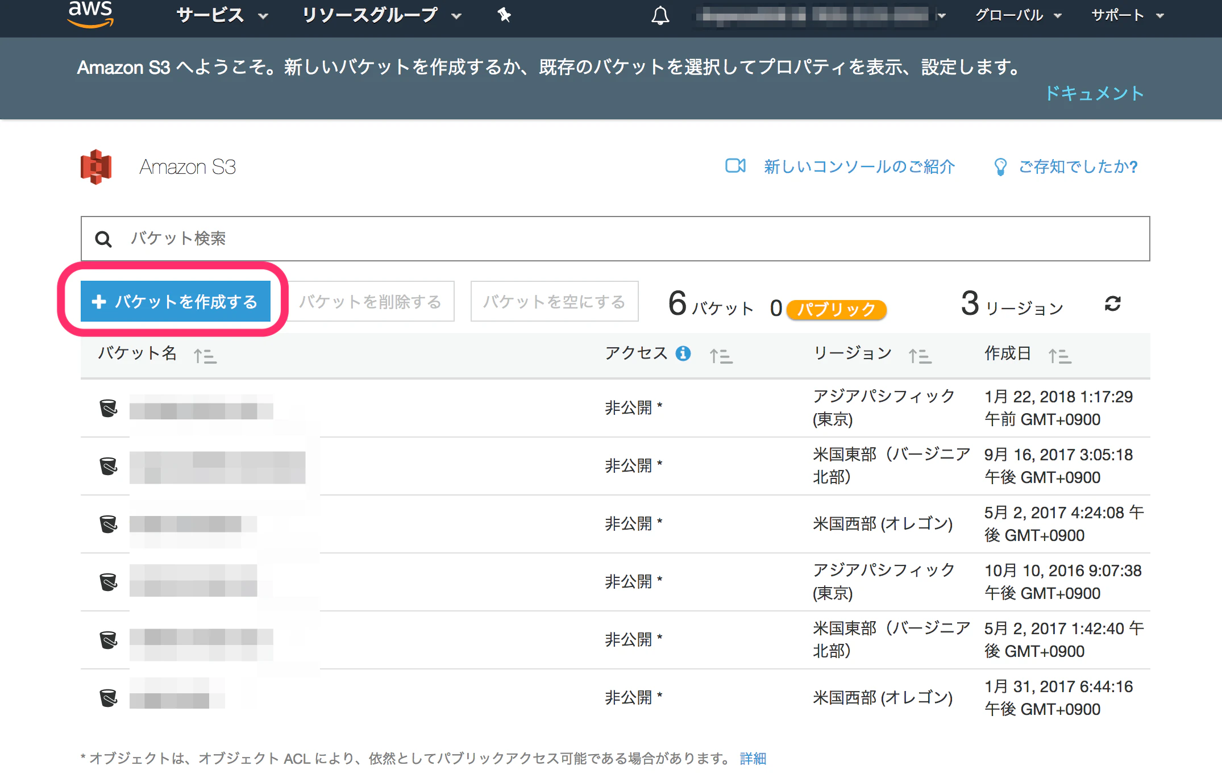
Task: Click bucket icon of the 10月 10, 2016 row
Action: 108,582
